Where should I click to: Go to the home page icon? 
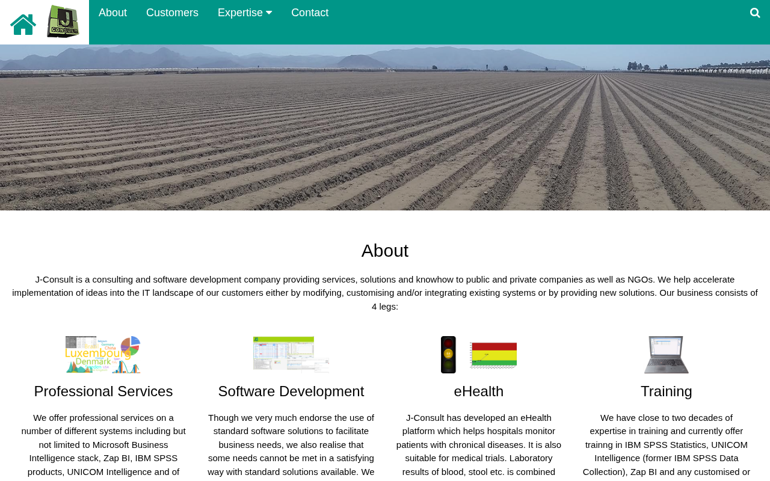23,24
